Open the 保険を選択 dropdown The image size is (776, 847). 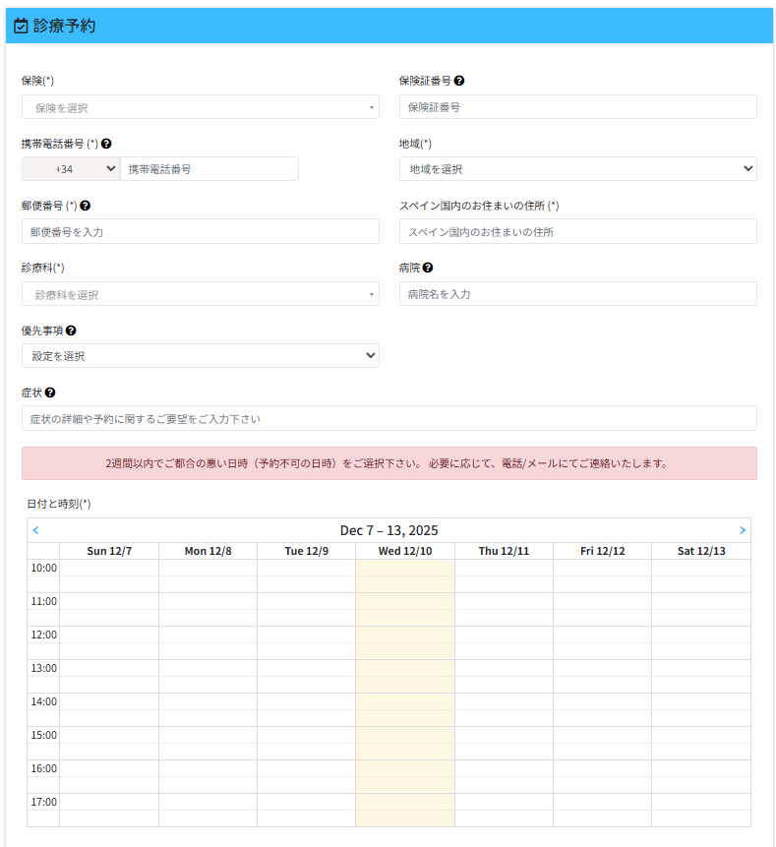200,107
